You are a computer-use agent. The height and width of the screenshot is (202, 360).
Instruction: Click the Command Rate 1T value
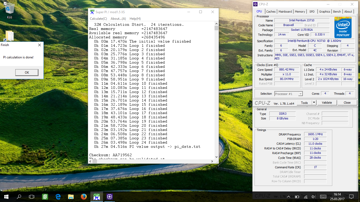pyautogui.click(x=315, y=167)
